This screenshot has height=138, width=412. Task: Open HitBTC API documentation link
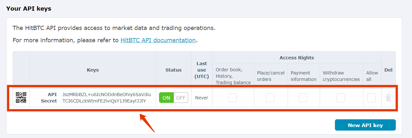(x=158, y=40)
